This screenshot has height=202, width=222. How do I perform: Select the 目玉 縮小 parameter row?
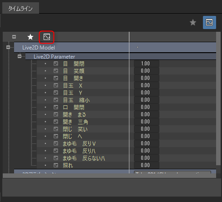point(126,100)
